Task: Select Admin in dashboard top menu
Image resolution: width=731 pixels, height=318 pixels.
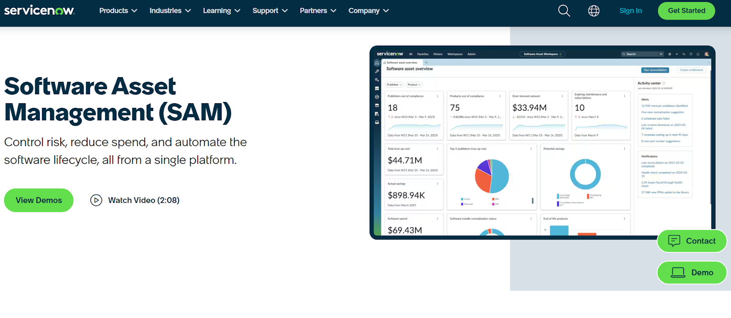Action: pyautogui.click(x=471, y=54)
